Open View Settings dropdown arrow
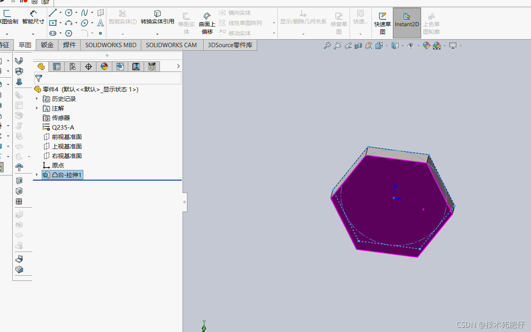This screenshot has width=531, height=332. pyautogui.click(x=460, y=46)
